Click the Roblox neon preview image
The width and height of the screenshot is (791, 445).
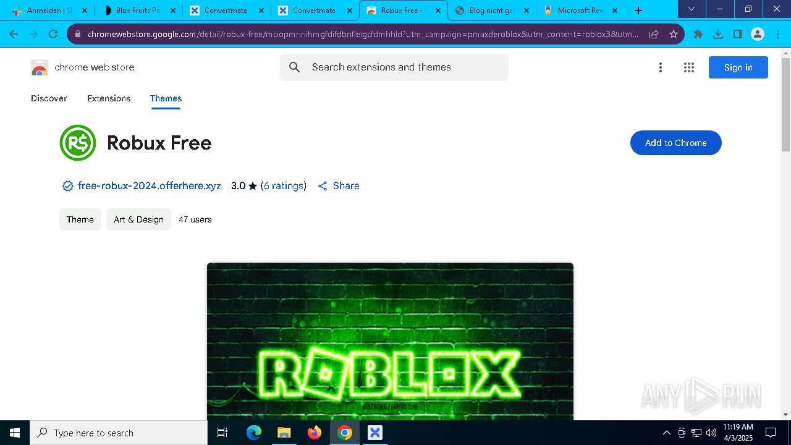point(390,341)
